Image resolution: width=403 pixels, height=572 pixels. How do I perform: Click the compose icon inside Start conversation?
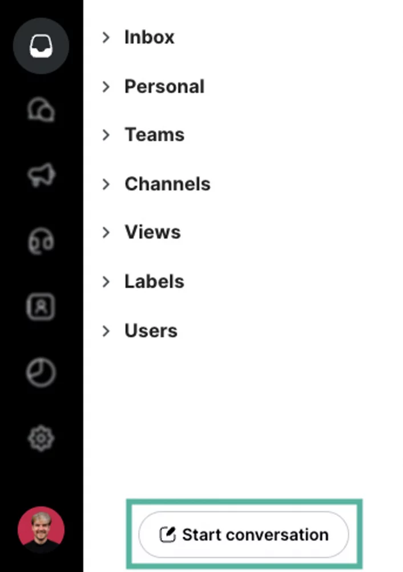coord(168,534)
